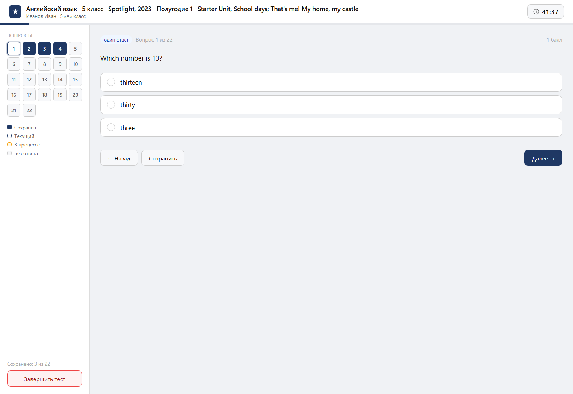This screenshot has height=394, width=573.
Task: Jump to question 22
Action: click(29, 110)
